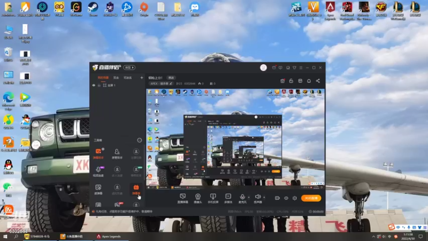
Task: Collapse the 工具箱 toolbox with circle button
Action: pos(140,140)
